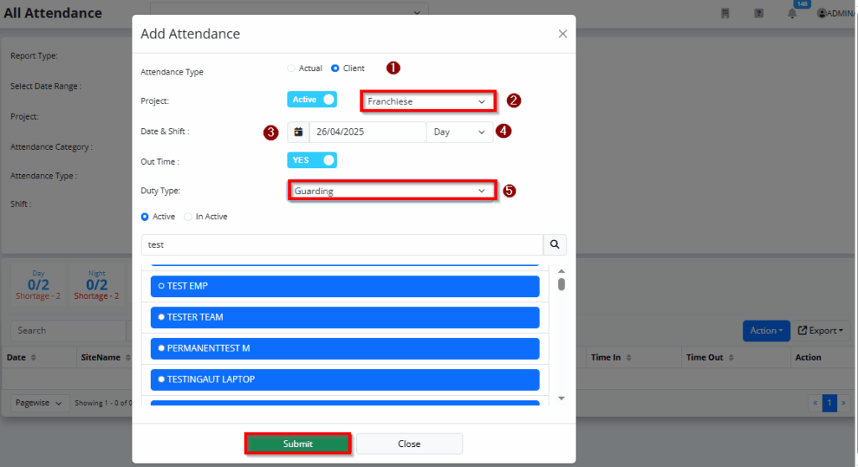The height and width of the screenshot is (467, 858).
Task: Open the Guarding duty type dropdown
Action: (x=392, y=191)
